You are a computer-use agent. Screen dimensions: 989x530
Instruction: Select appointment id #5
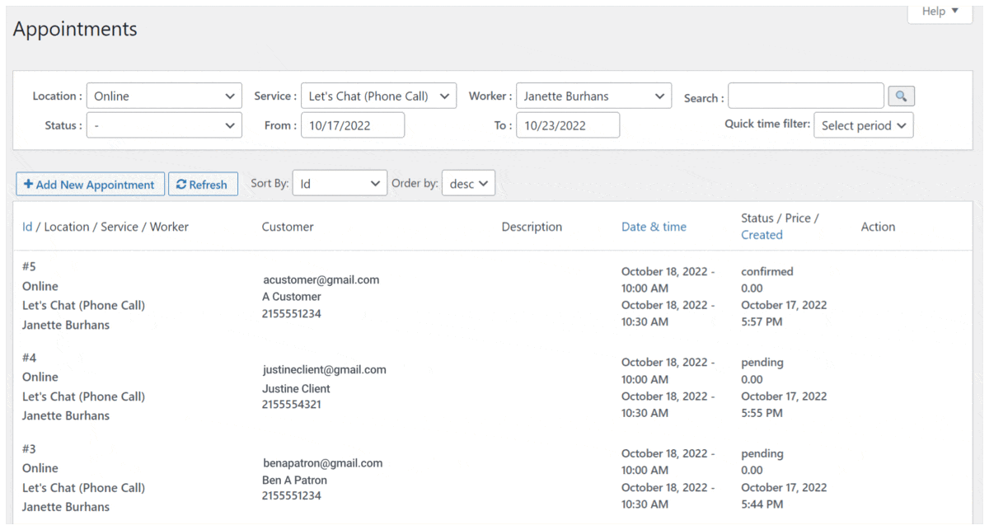point(30,267)
